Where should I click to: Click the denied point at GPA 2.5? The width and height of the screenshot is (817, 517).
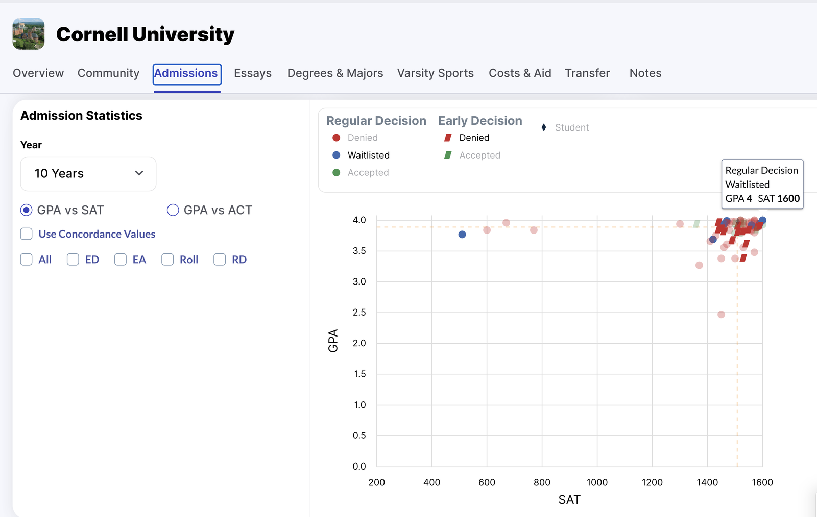[x=721, y=315]
